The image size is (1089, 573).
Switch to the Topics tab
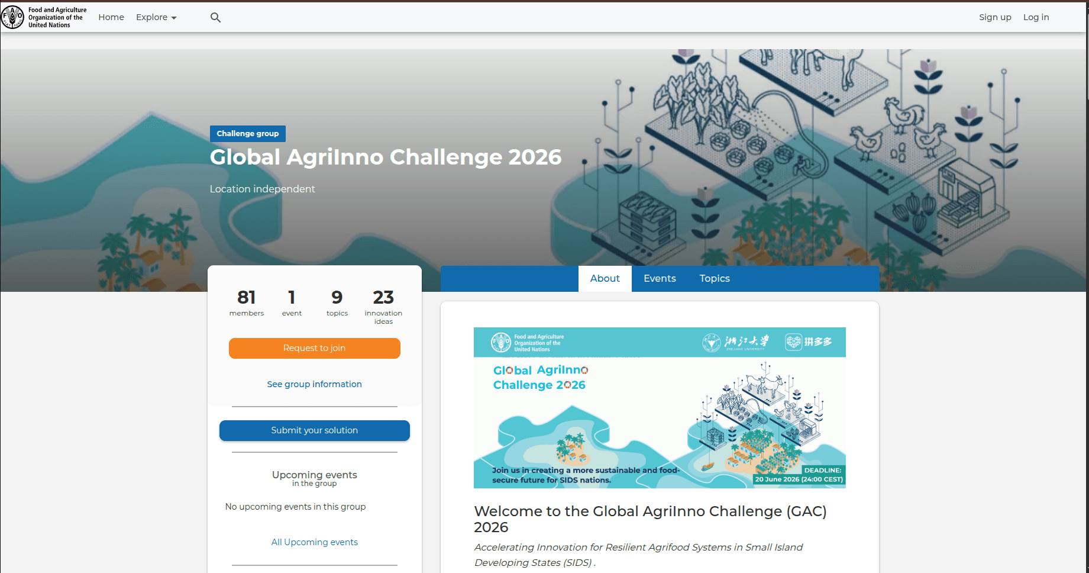point(715,279)
